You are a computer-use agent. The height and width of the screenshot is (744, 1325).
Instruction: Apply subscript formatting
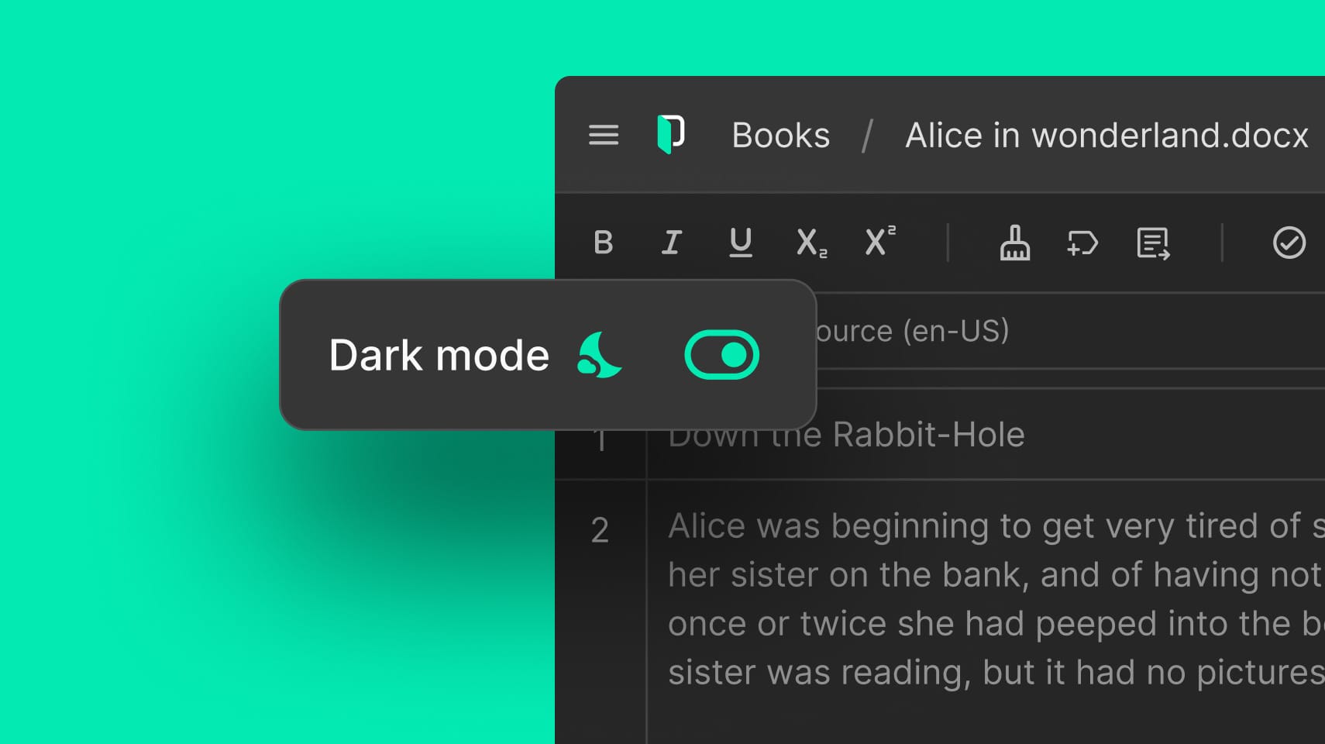810,243
